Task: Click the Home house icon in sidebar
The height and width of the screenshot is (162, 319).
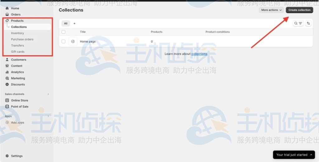Action: coord(7,8)
